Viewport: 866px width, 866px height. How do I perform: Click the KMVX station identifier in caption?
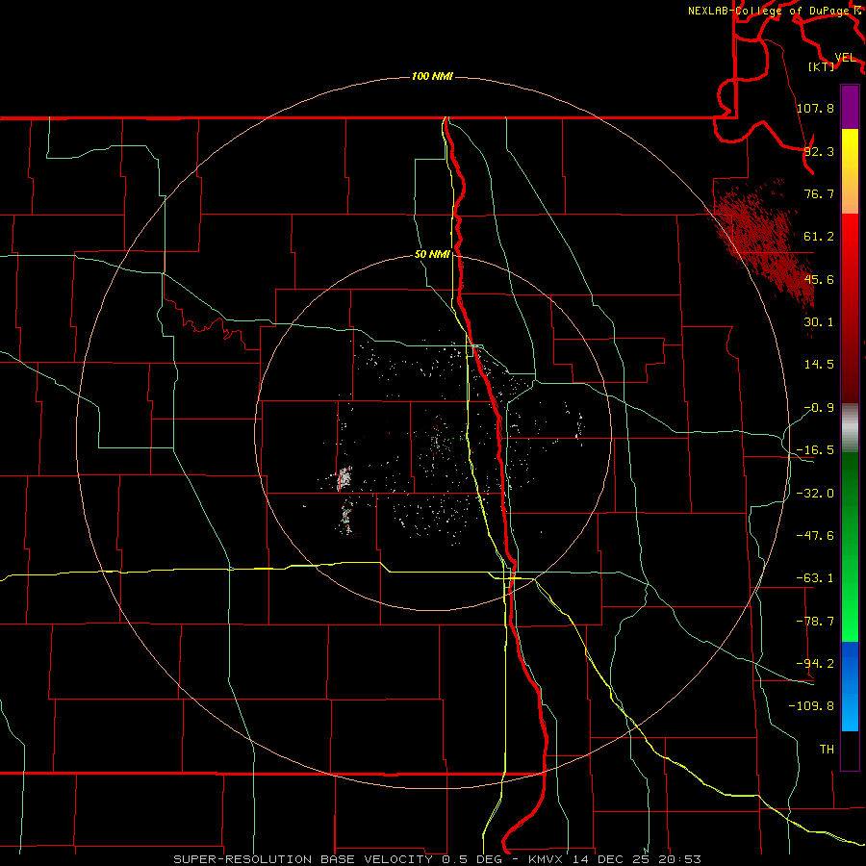[547, 859]
